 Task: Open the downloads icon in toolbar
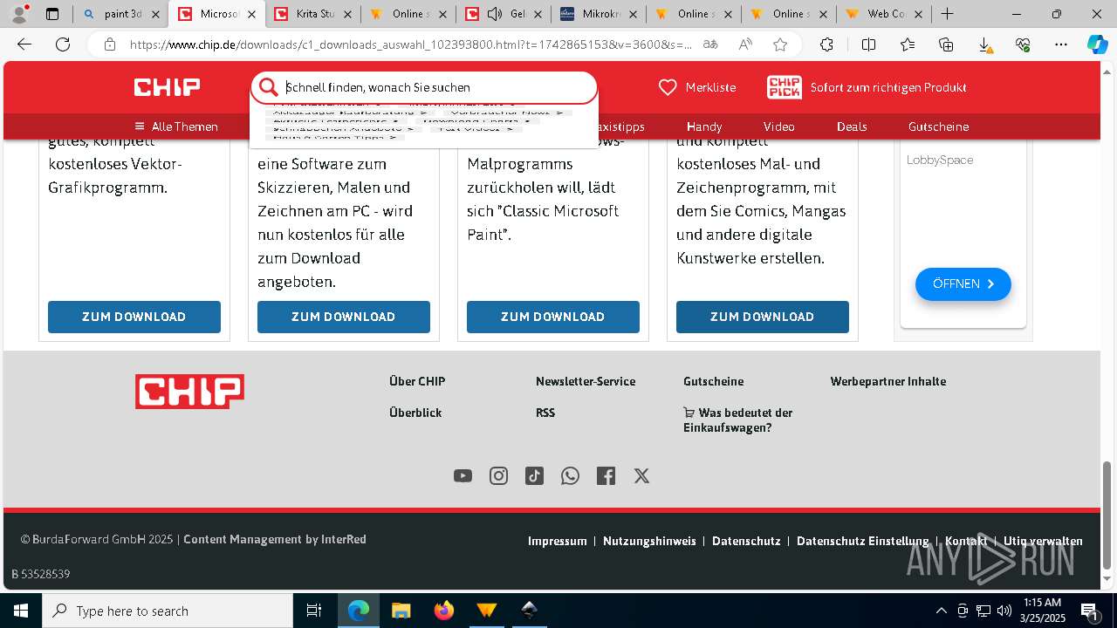click(x=984, y=44)
